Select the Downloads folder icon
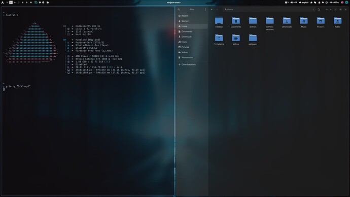This screenshot has height=197, width=350. pos(287,21)
